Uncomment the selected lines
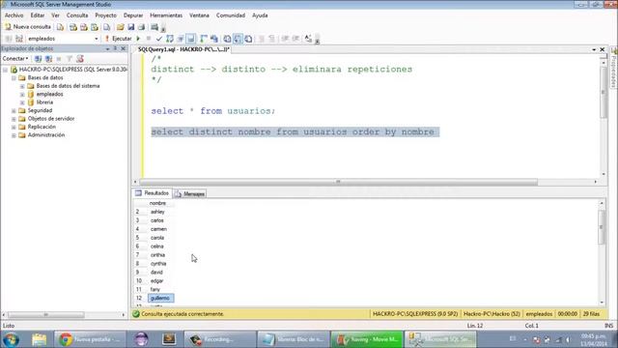 tap(271, 39)
